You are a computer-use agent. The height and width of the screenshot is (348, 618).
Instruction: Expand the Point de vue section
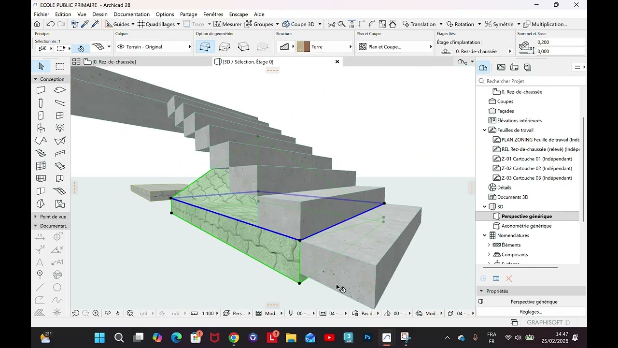(x=35, y=217)
